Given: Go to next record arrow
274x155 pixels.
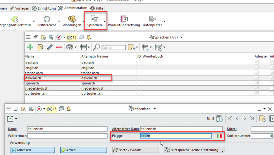Looking at the screenshot, I should pyautogui.click(x=245, y=118).
